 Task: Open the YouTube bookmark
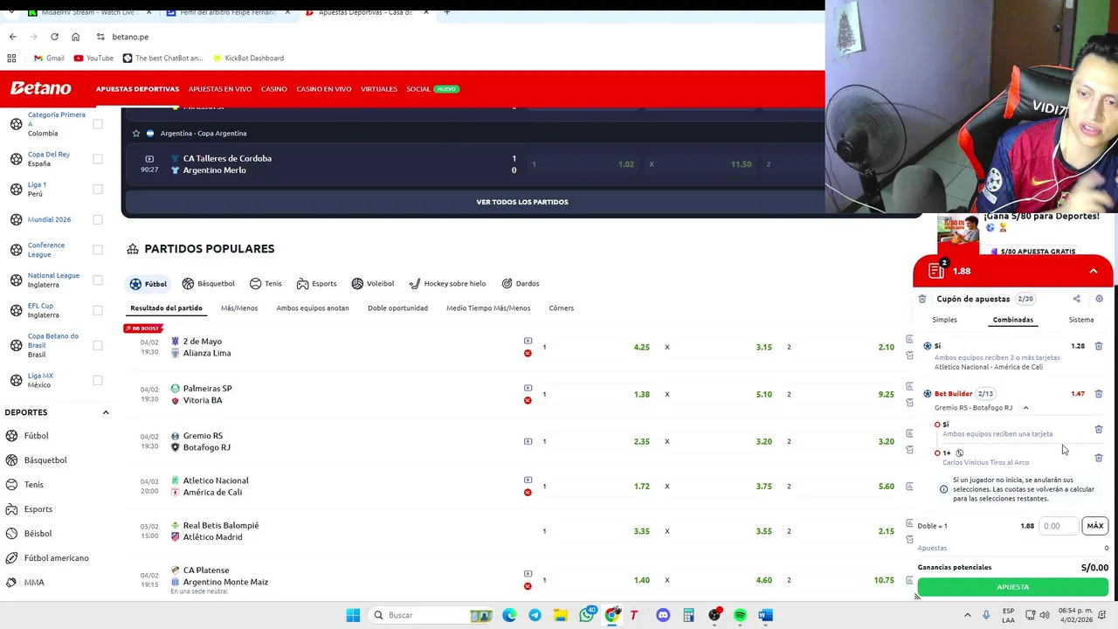[x=93, y=58]
